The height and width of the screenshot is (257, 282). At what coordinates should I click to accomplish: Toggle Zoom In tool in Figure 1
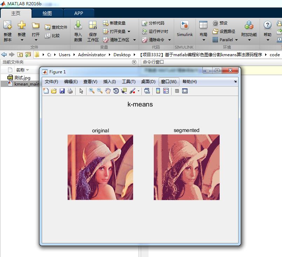92,91
